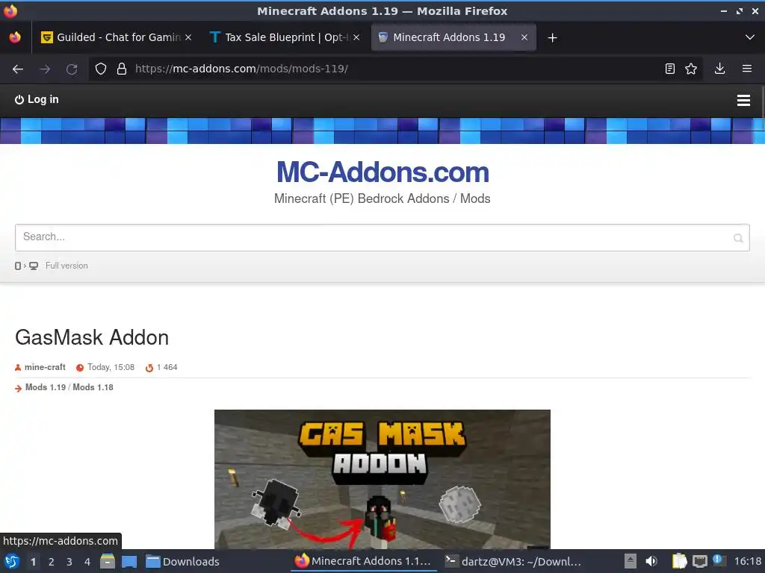Select the Minecraft Addons 1.19 tab
Screen dimensions: 765x573
pyautogui.click(x=453, y=37)
